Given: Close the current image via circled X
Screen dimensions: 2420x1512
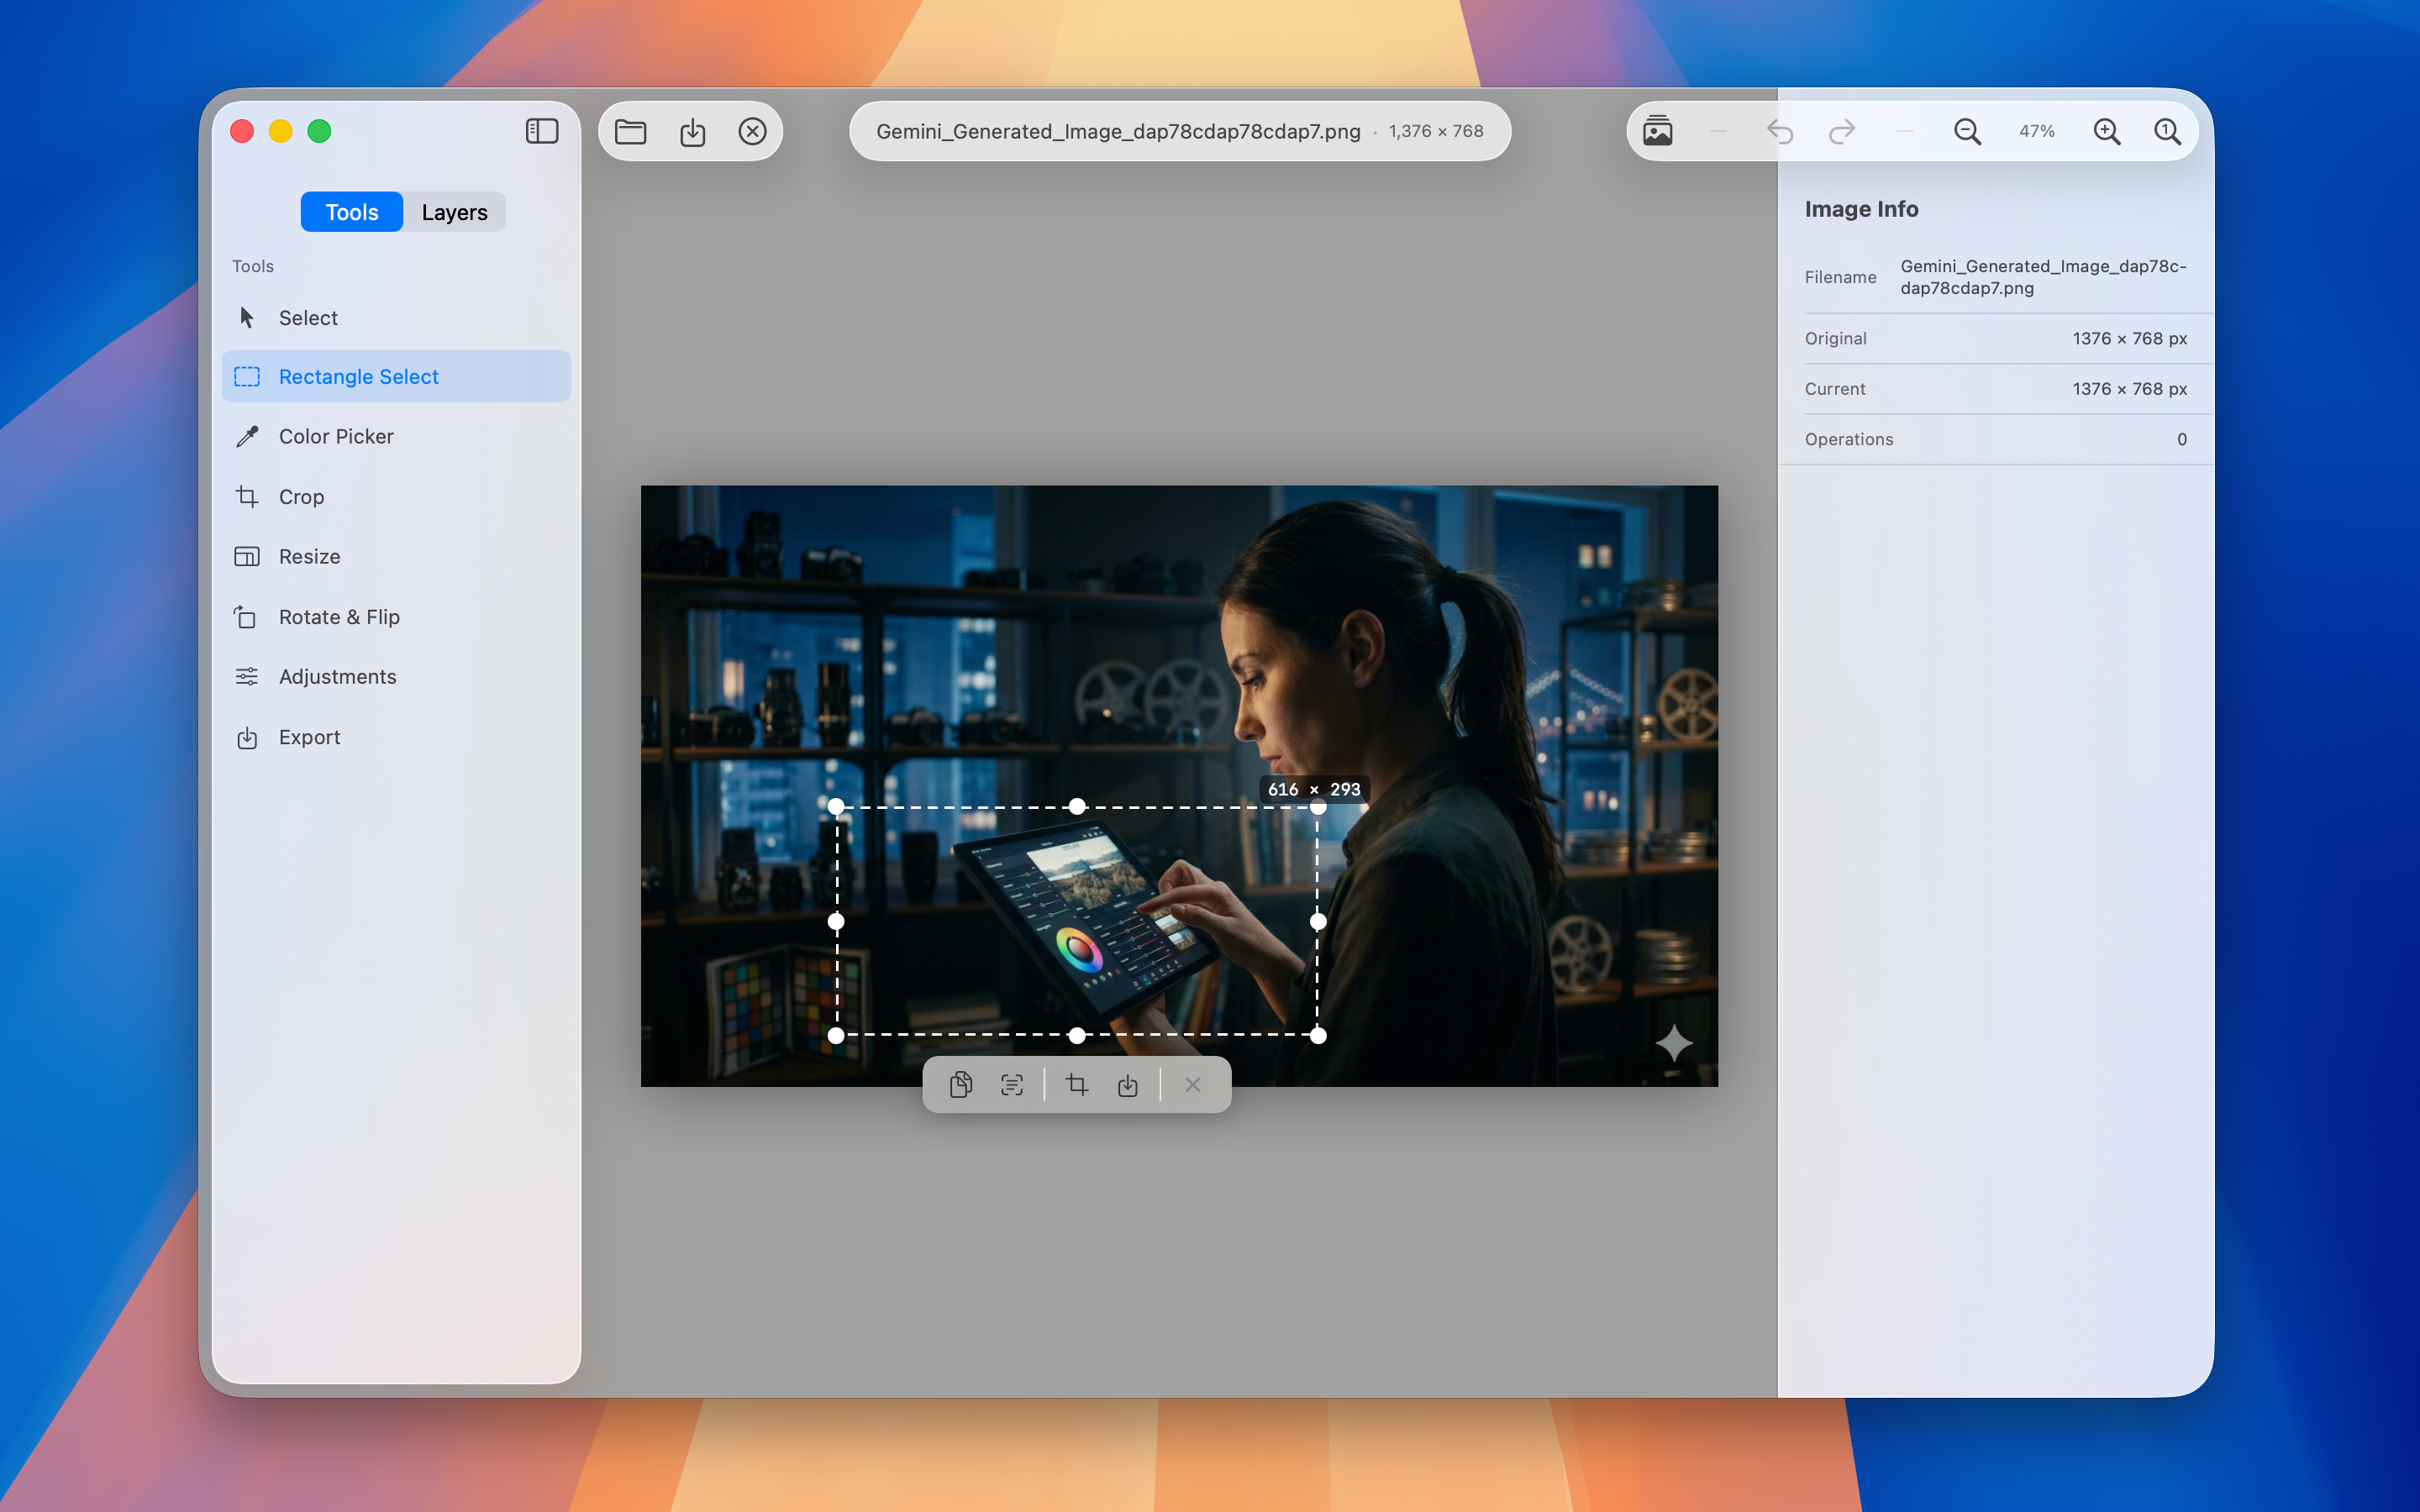Looking at the screenshot, I should (x=752, y=131).
